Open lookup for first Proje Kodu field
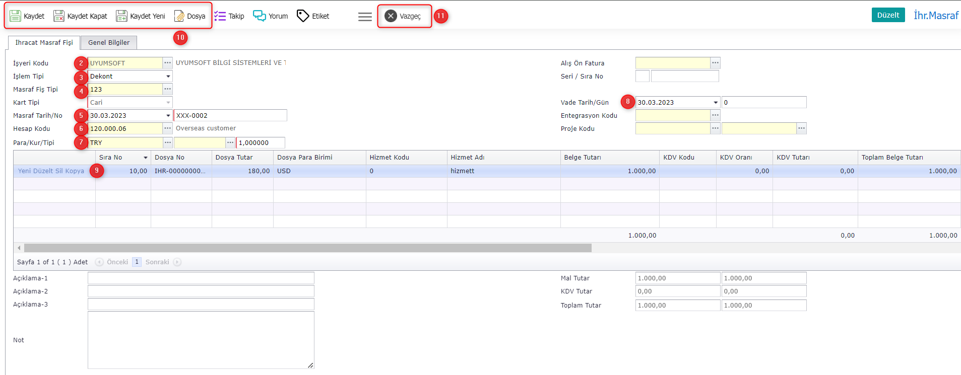Screen dimensions: 961x375 tap(715, 128)
